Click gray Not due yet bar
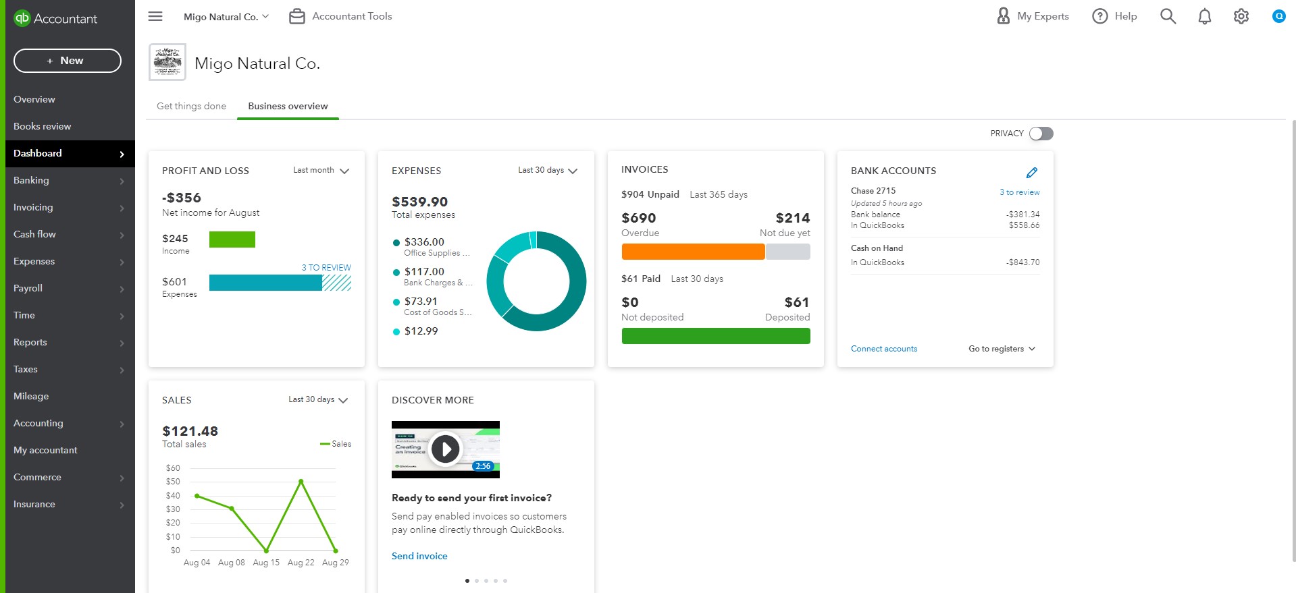The image size is (1296, 593). (x=788, y=252)
